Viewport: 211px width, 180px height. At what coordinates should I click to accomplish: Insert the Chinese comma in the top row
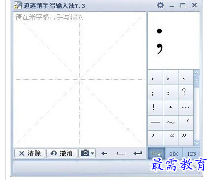pos(155,77)
